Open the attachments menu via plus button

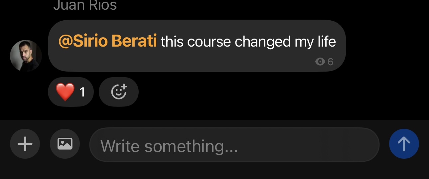(25, 144)
